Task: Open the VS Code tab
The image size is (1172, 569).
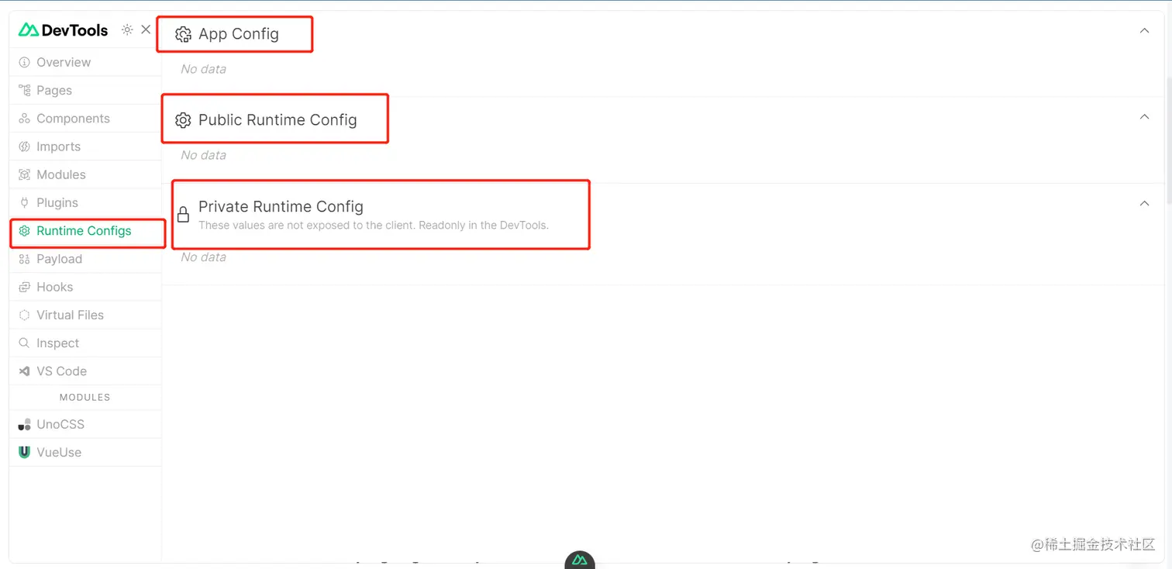Action: [x=61, y=371]
